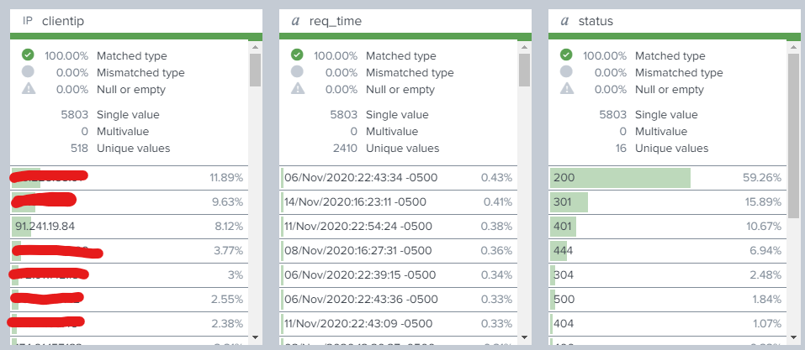Choose the 444 status value row
This screenshot has width=805, height=350.
click(x=666, y=251)
